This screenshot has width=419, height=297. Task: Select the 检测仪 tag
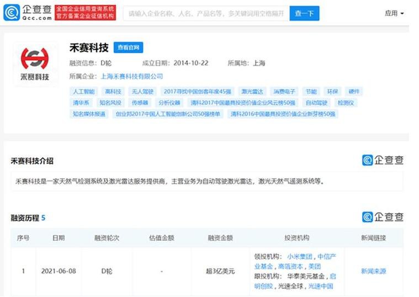click(346, 103)
